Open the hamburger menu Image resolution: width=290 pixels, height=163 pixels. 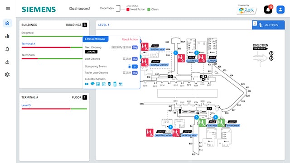click(8, 9)
